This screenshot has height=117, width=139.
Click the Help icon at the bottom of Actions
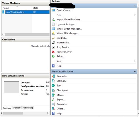53,113
